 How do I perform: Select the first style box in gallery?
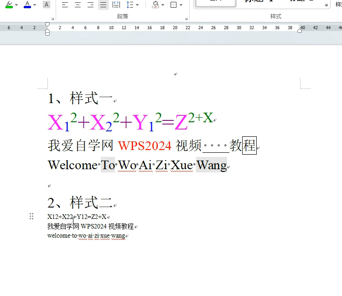tap(215, 3)
